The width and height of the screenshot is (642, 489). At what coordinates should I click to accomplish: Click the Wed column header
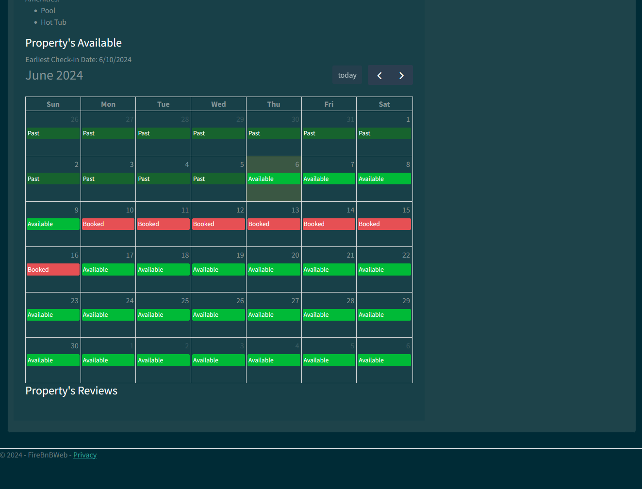pos(218,104)
